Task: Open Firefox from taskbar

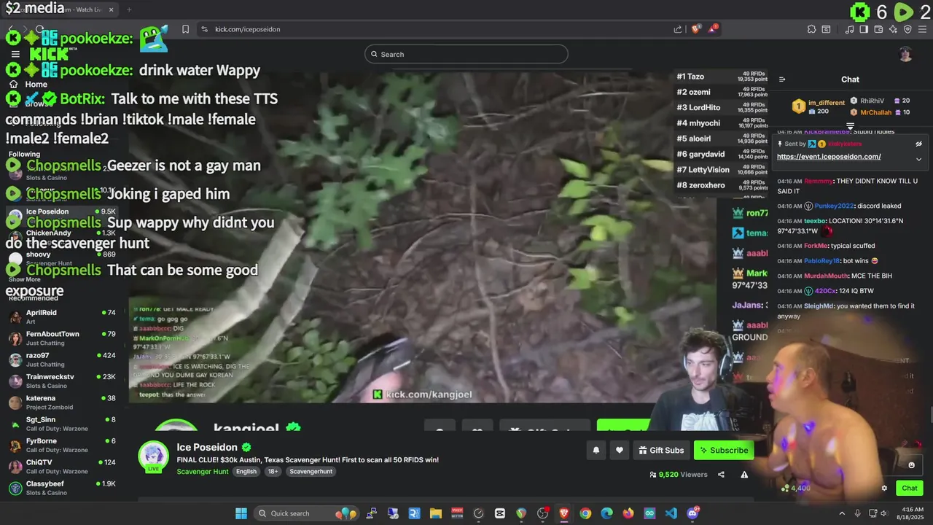Action: (x=628, y=513)
